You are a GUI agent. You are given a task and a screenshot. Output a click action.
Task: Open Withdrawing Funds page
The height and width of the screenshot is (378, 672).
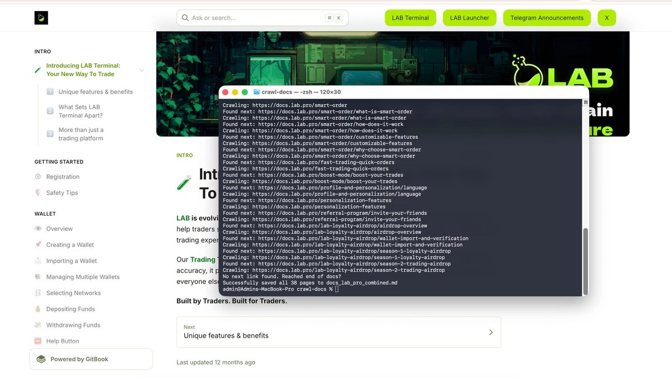coord(73,325)
